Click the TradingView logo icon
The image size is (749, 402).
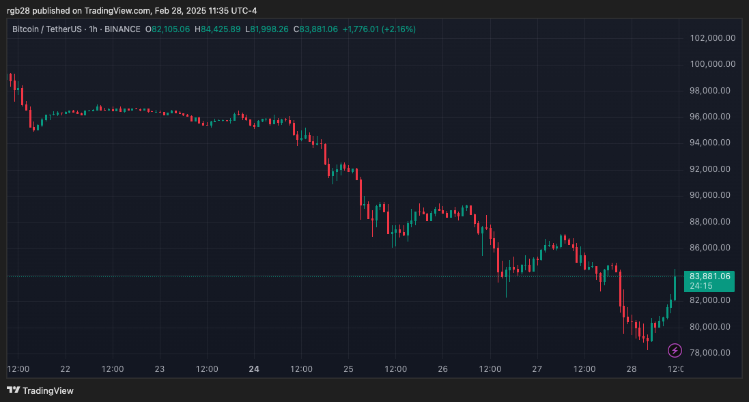(13, 390)
